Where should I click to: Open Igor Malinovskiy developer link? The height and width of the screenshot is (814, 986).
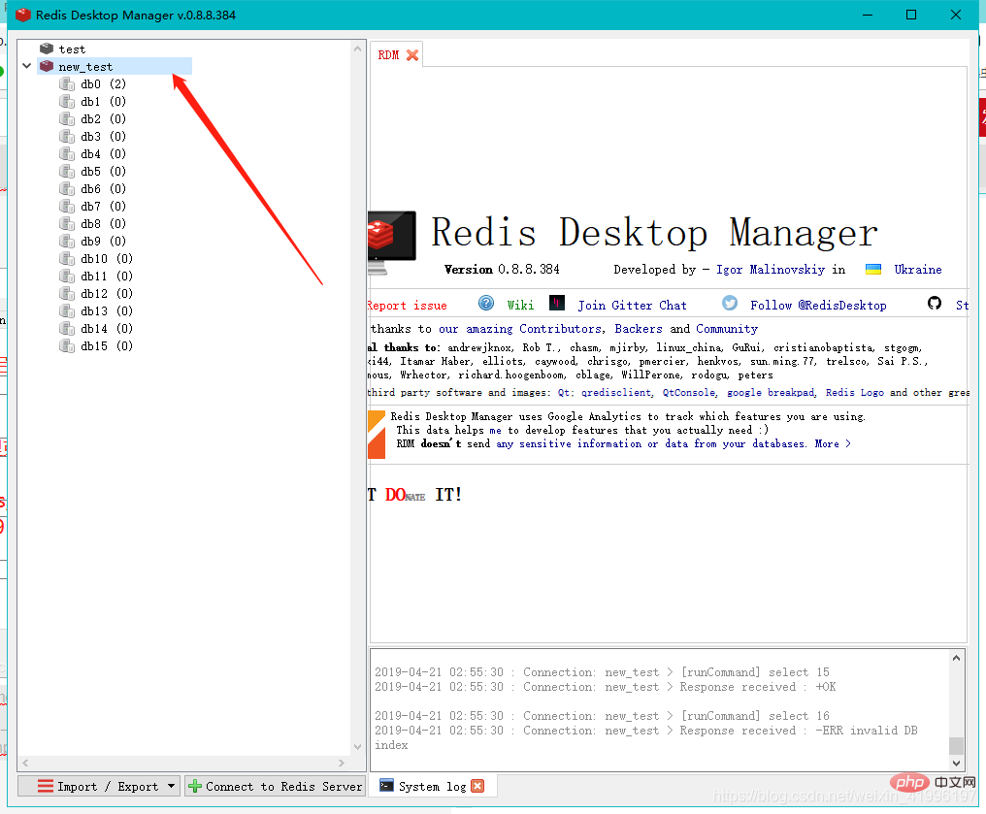[x=771, y=270]
